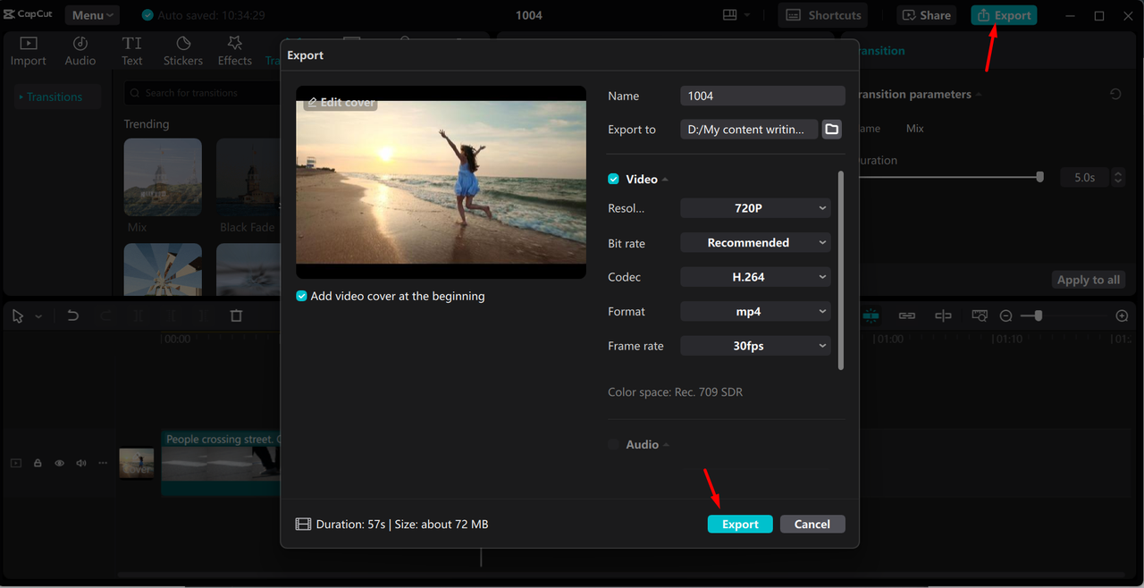Click Apply to all transitions
This screenshot has width=1144, height=588.
click(x=1088, y=280)
